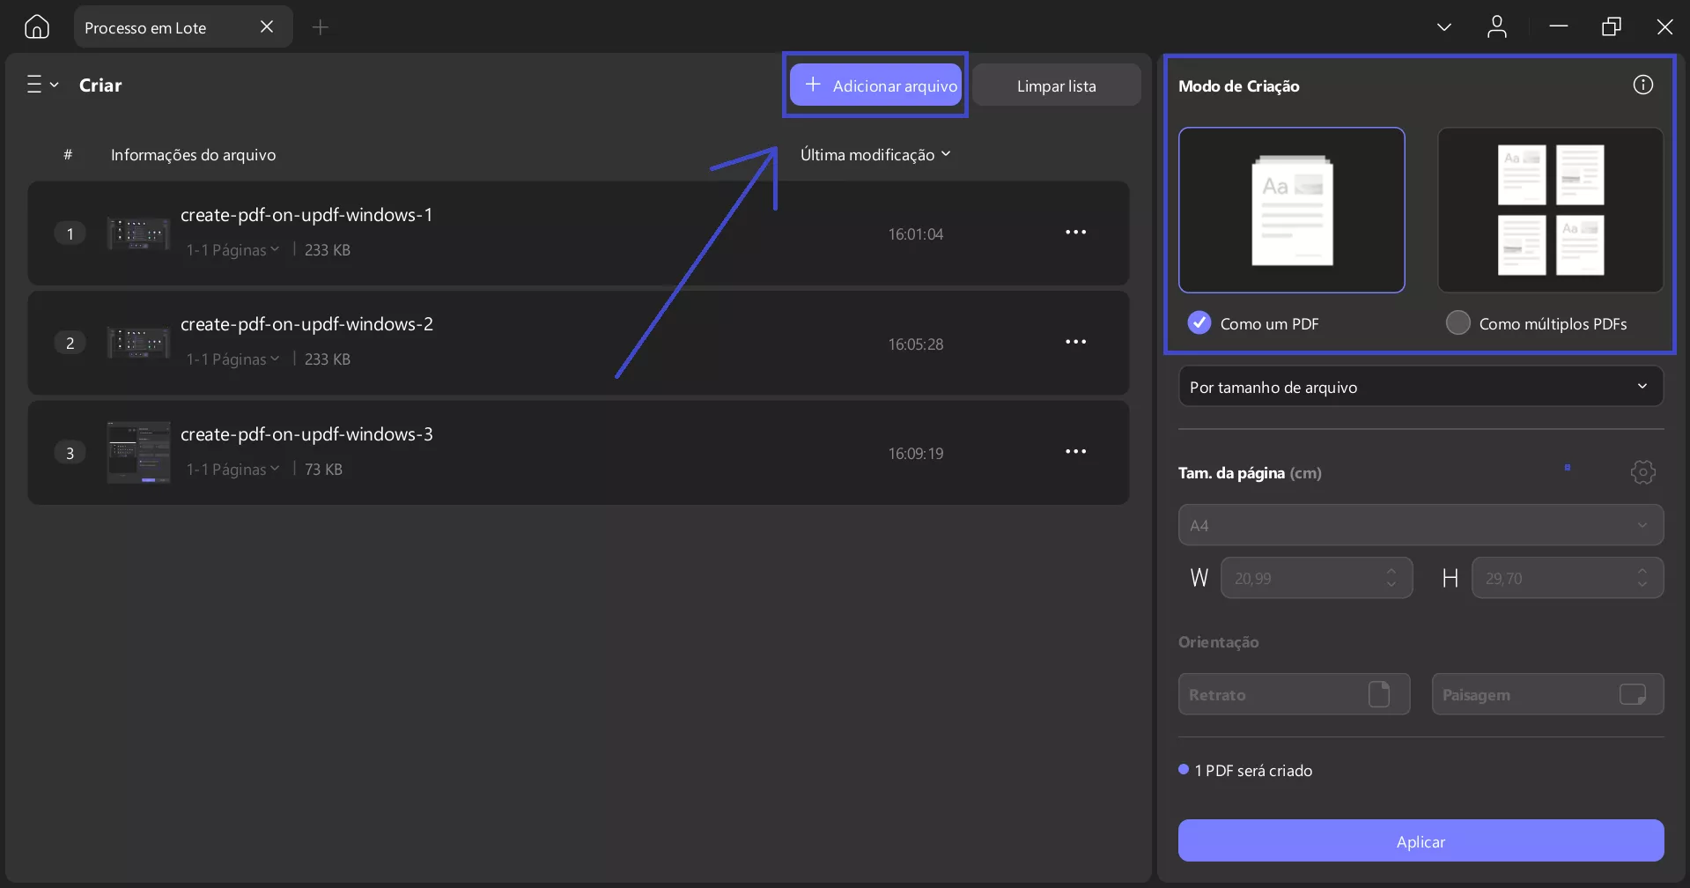Viewport: 1690px width, 888px height.
Task: Click the user account icon in the title bar
Action: [1497, 27]
